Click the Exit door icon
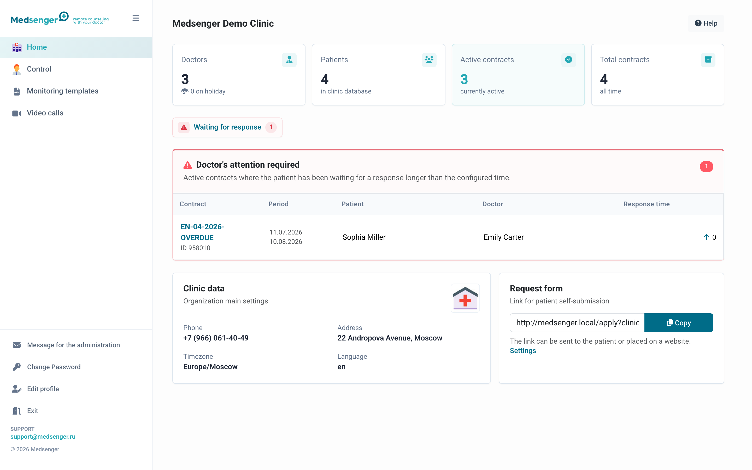752x470 pixels. click(x=17, y=411)
